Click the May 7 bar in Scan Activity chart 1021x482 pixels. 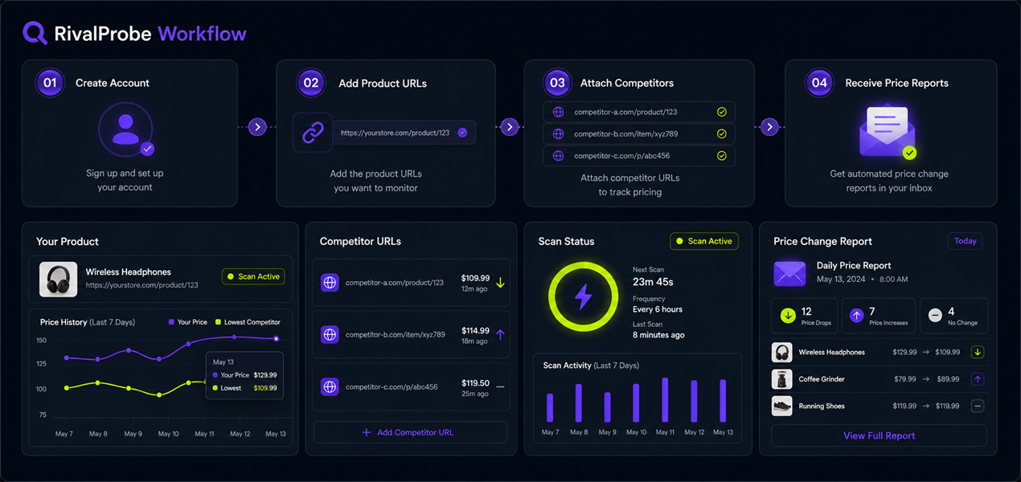(550, 408)
